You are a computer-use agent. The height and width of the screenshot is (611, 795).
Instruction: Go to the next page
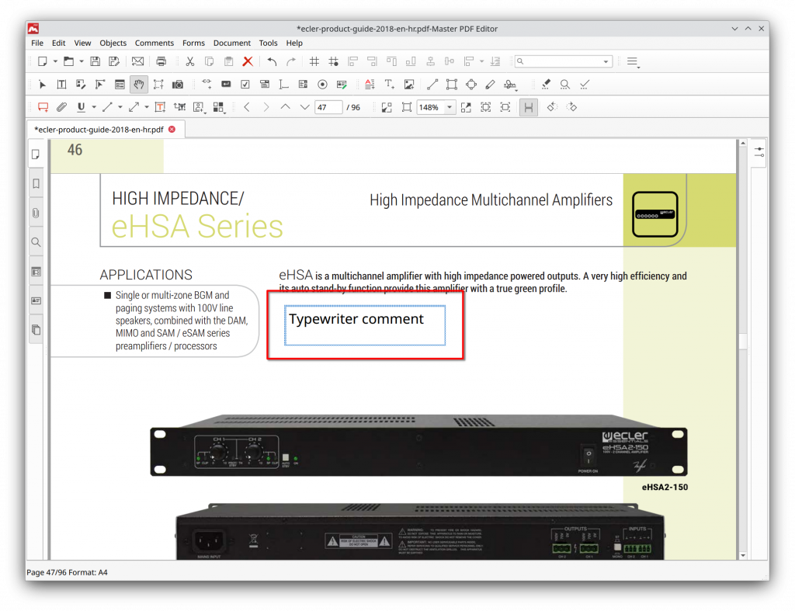click(x=304, y=106)
